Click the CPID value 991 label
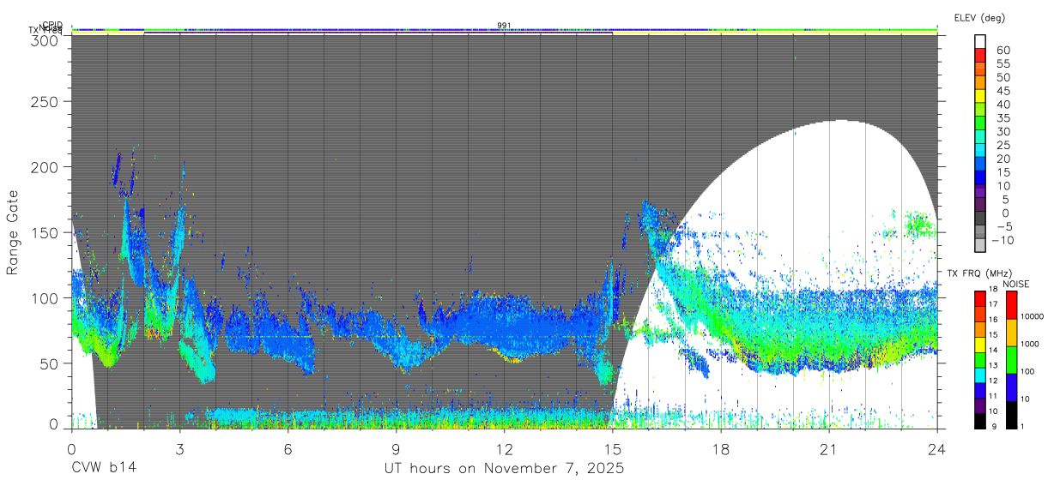 coord(504,25)
